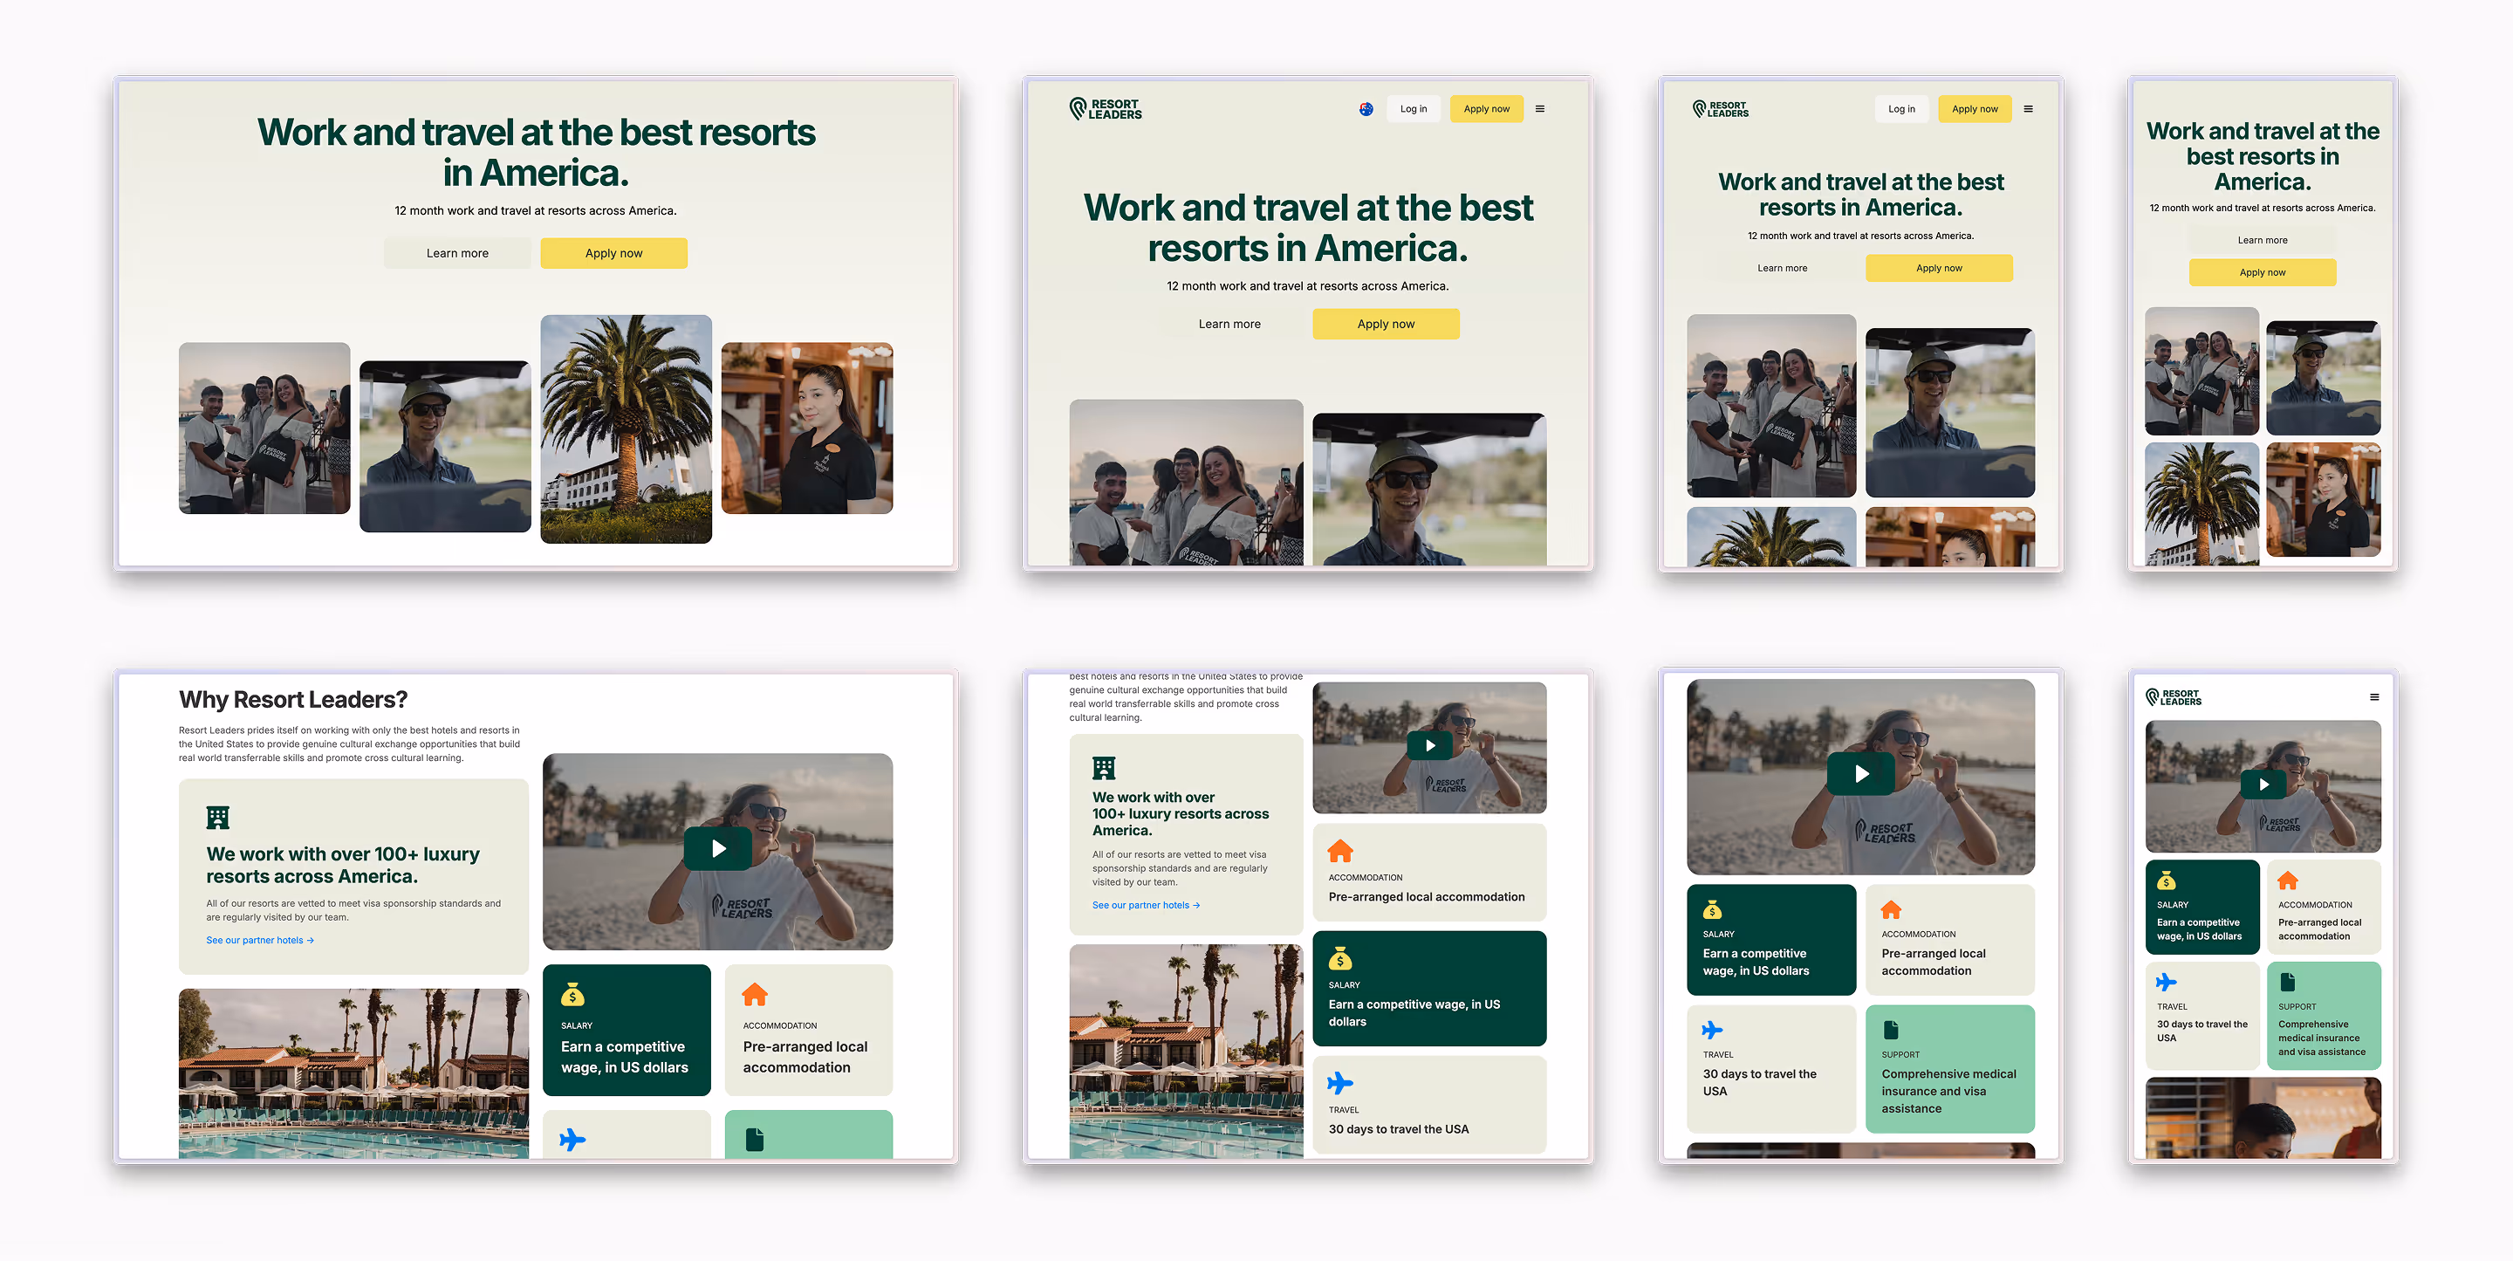Click the blue airplane icon on the single-column Travel card

1339,1082
